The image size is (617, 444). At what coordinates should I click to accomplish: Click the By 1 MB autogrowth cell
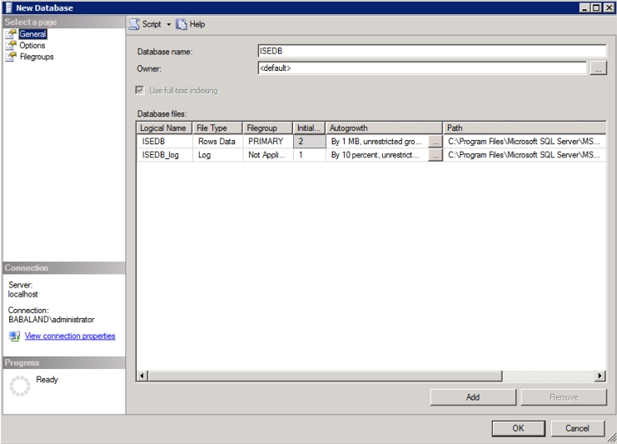pyautogui.click(x=377, y=142)
